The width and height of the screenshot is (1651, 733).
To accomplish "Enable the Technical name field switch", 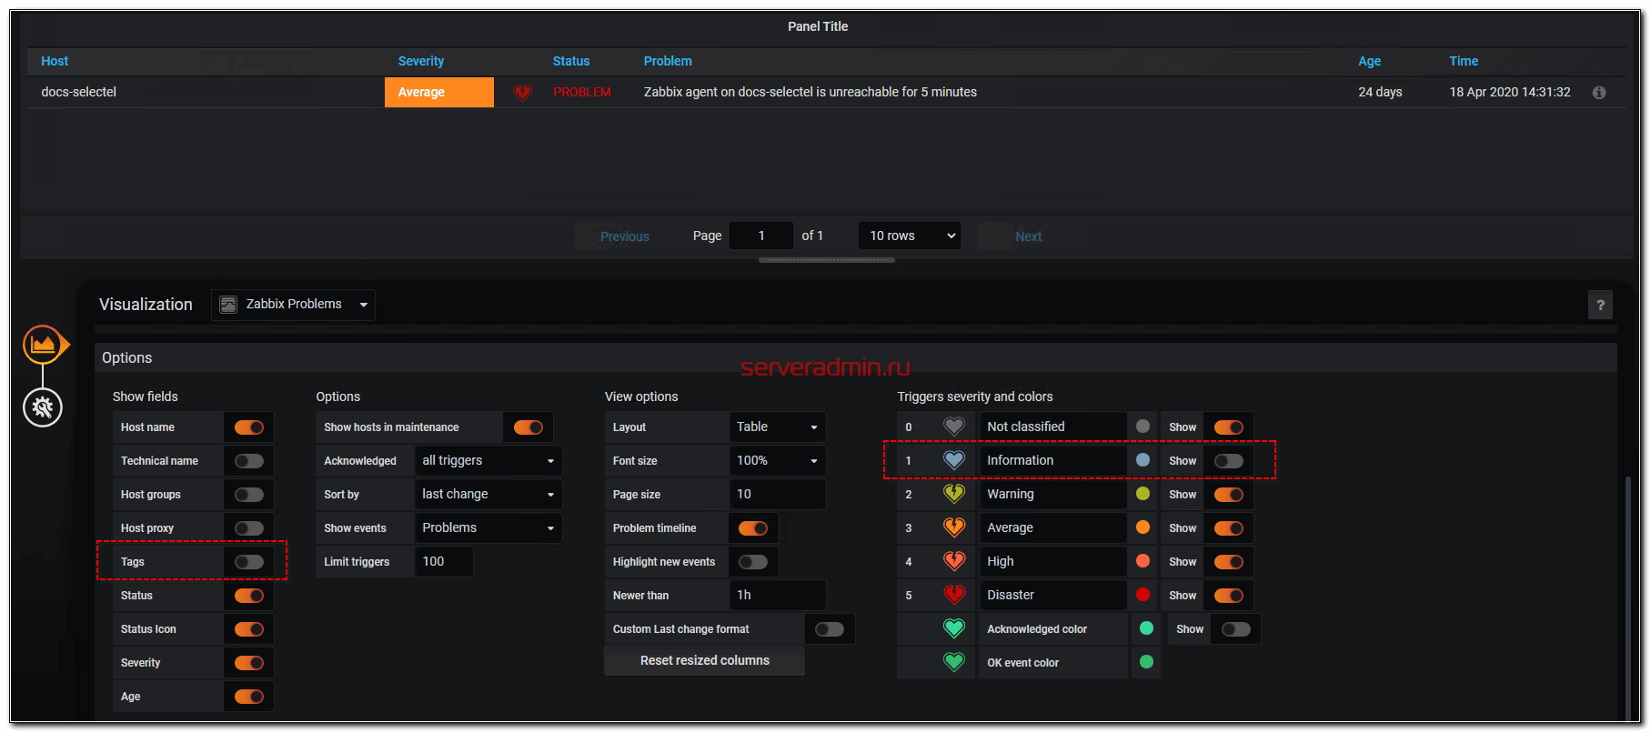I will tap(249, 461).
